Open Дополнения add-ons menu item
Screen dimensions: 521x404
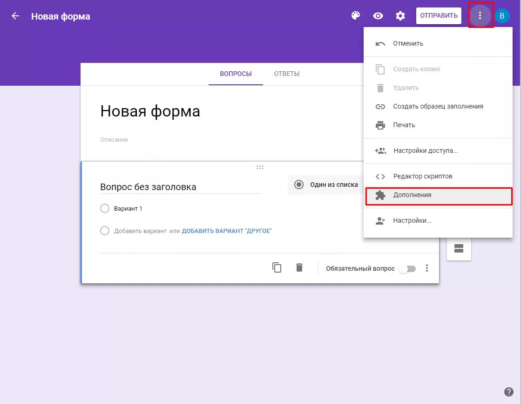tap(439, 196)
